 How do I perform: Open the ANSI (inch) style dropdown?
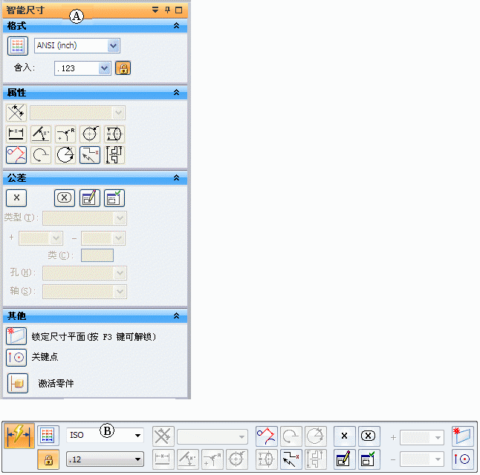[113, 45]
